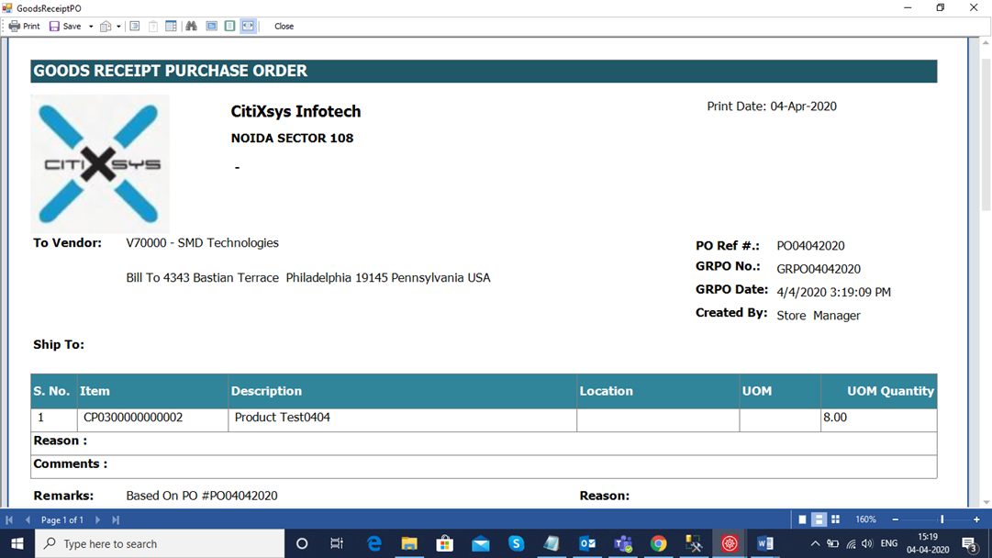Click the export document icon
The width and height of the screenshot is (992, 558).
(106, 26)
